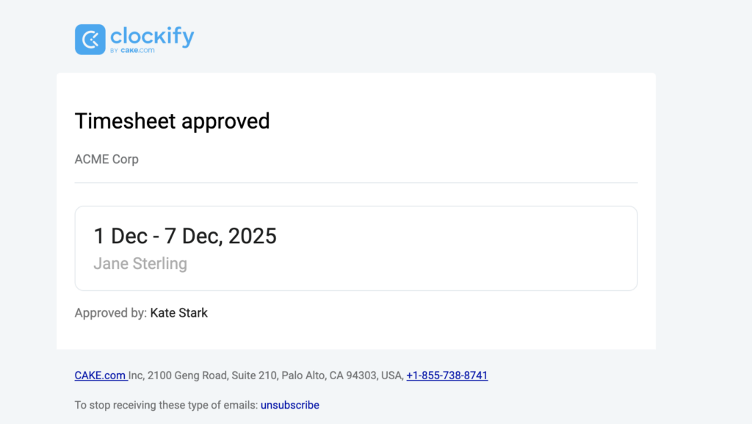
Task: Click the "BY CAKE.com" tagline under the logo
Action: pos(132,51)
